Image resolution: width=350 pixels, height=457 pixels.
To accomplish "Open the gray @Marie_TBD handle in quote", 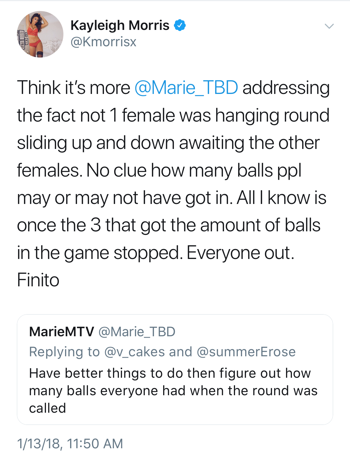I will [137, 332].
